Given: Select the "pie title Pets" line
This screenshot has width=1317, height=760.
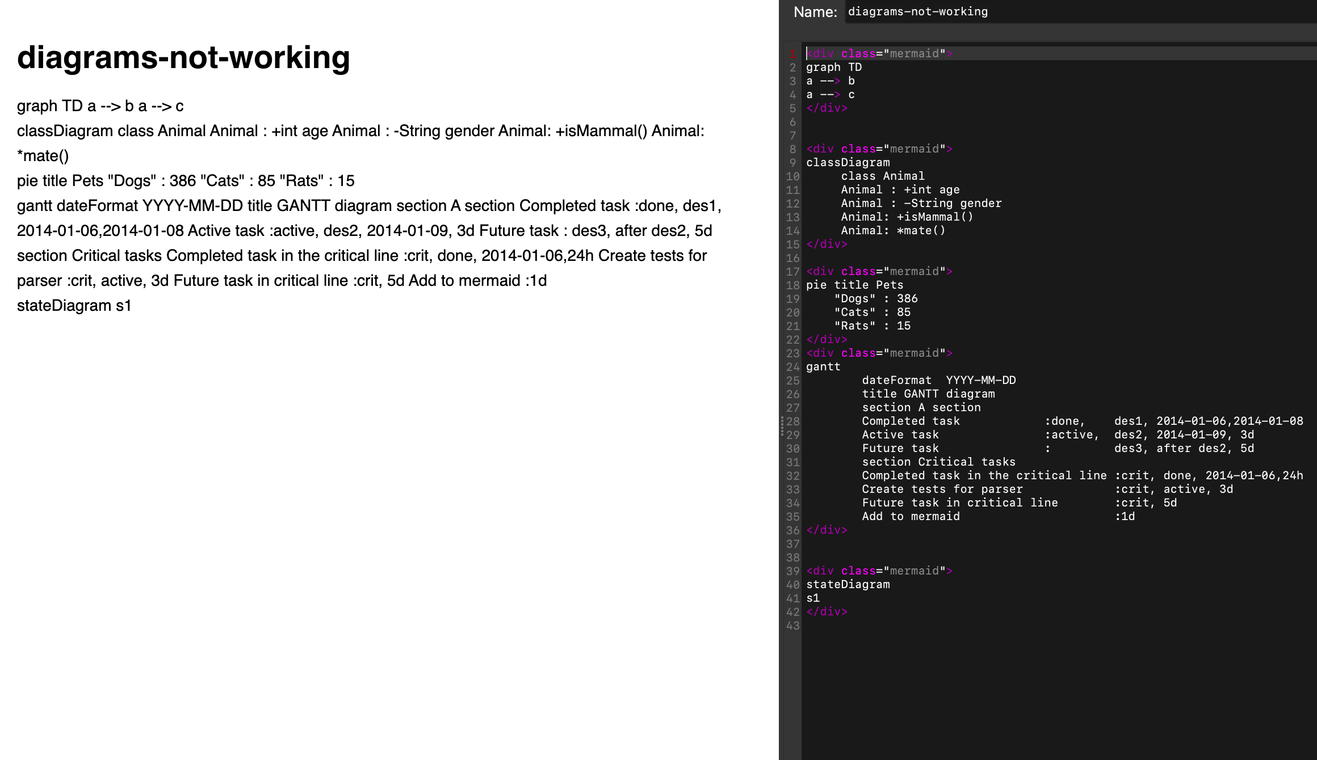Looking at the screenshot, I should tap(854, 285).
